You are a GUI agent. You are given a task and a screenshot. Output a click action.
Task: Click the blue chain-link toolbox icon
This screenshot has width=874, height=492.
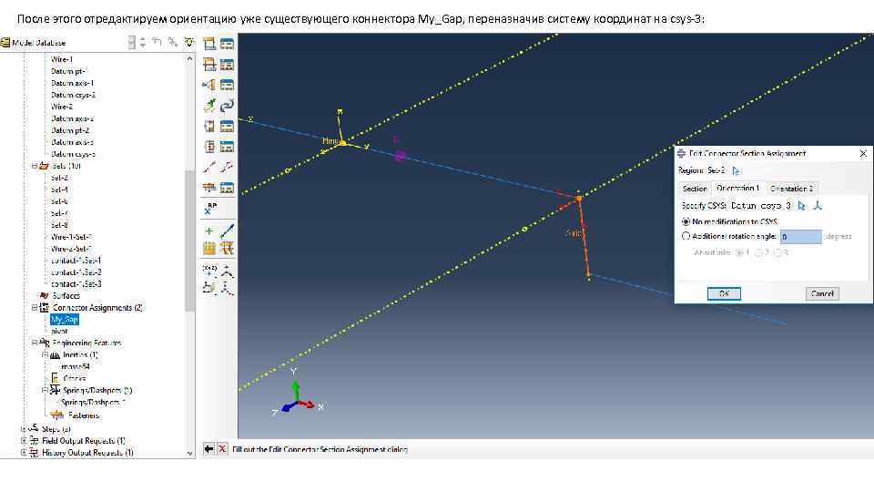click(227, 105)
